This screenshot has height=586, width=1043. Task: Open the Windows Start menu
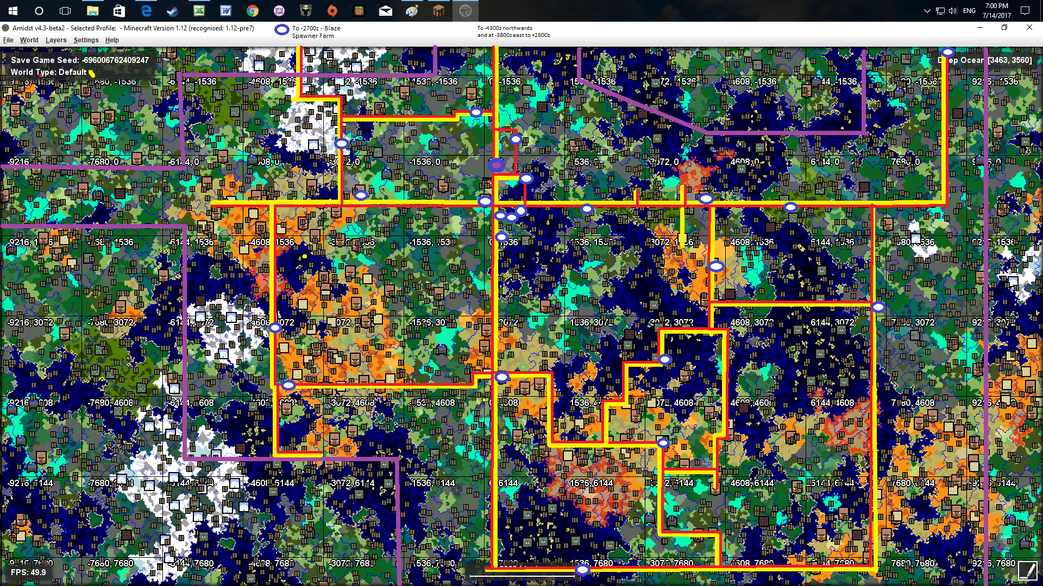click(13, 11)
